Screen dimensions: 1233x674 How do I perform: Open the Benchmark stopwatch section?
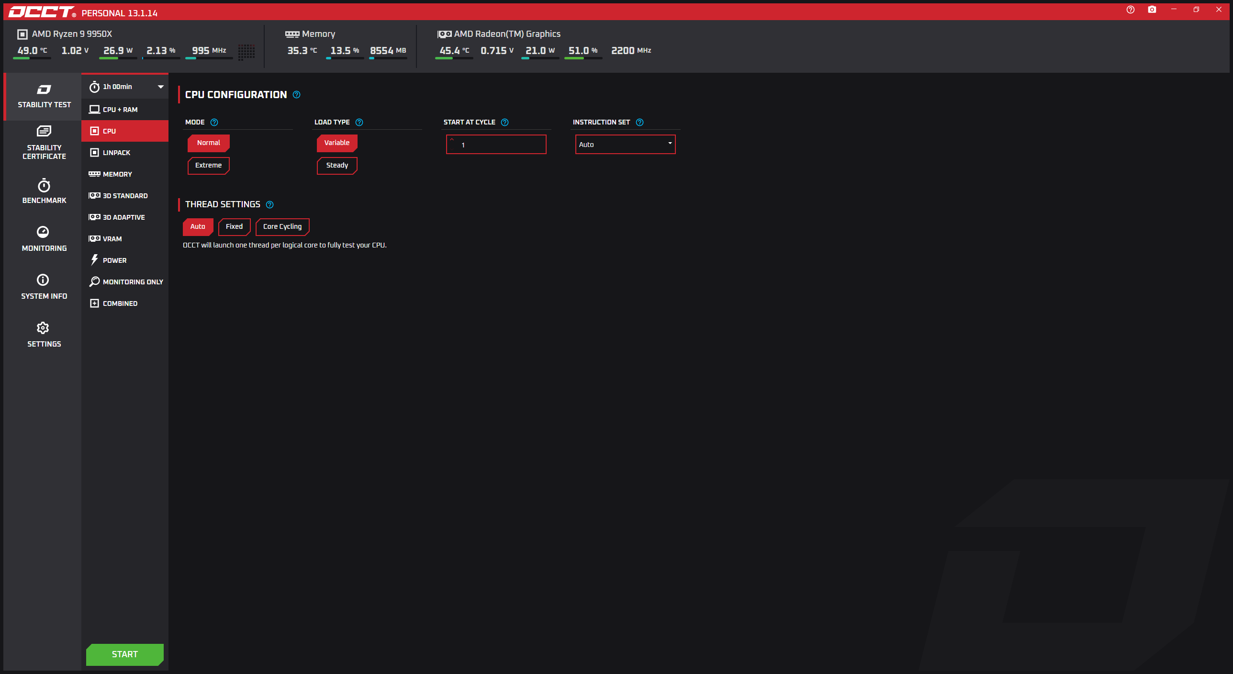pos(44,191)
